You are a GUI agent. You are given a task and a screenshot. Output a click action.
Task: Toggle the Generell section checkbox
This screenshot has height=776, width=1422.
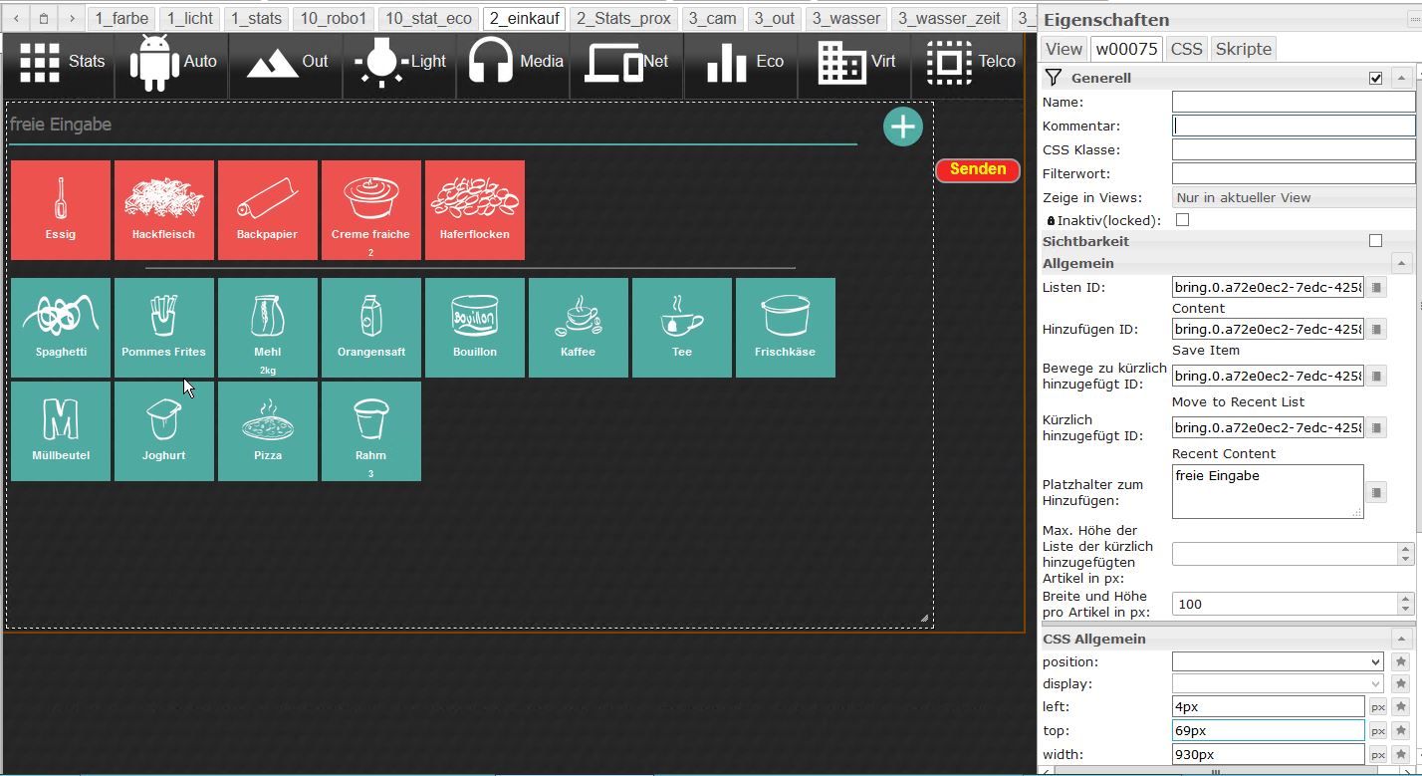click(x=1375, y=78)
